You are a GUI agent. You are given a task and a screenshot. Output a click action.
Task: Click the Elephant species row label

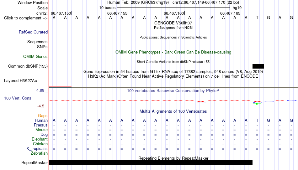tap(40, 139)
